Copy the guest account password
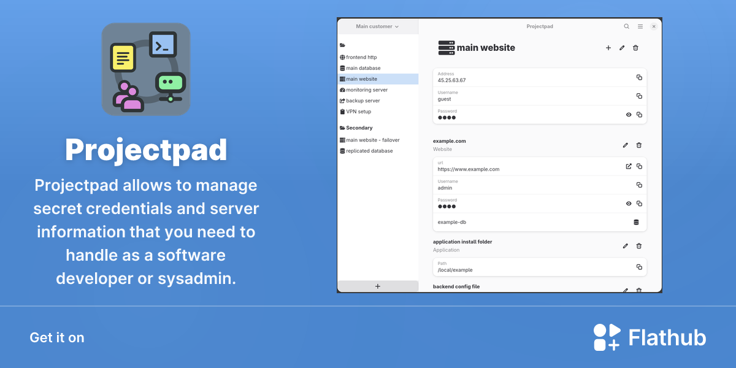Viewport: 736px width, 368px height. [639, 115]
